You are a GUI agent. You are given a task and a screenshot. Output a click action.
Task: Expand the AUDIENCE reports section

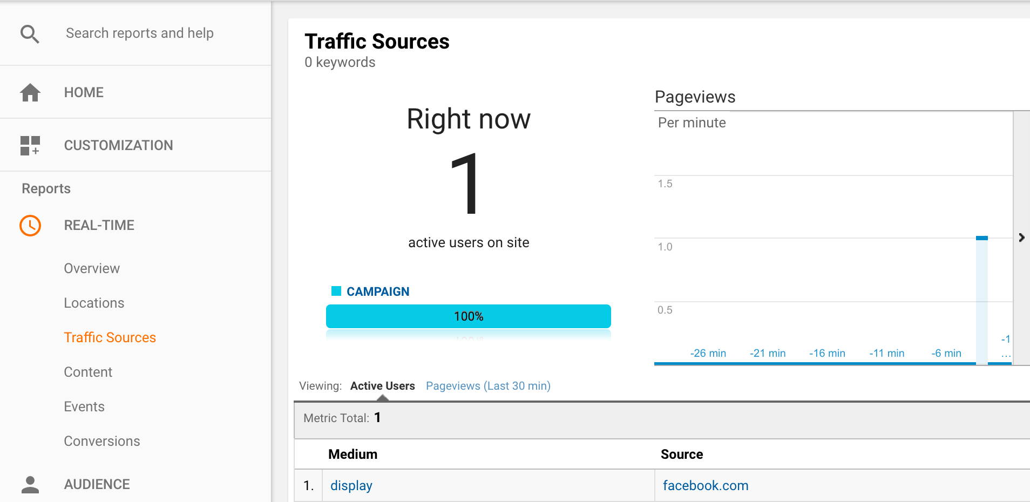(97, 484)
